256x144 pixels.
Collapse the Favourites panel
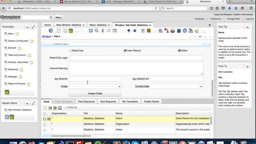point(27,27)
